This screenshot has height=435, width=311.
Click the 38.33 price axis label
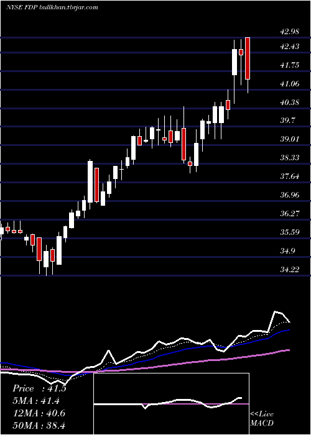coord(290,158)
